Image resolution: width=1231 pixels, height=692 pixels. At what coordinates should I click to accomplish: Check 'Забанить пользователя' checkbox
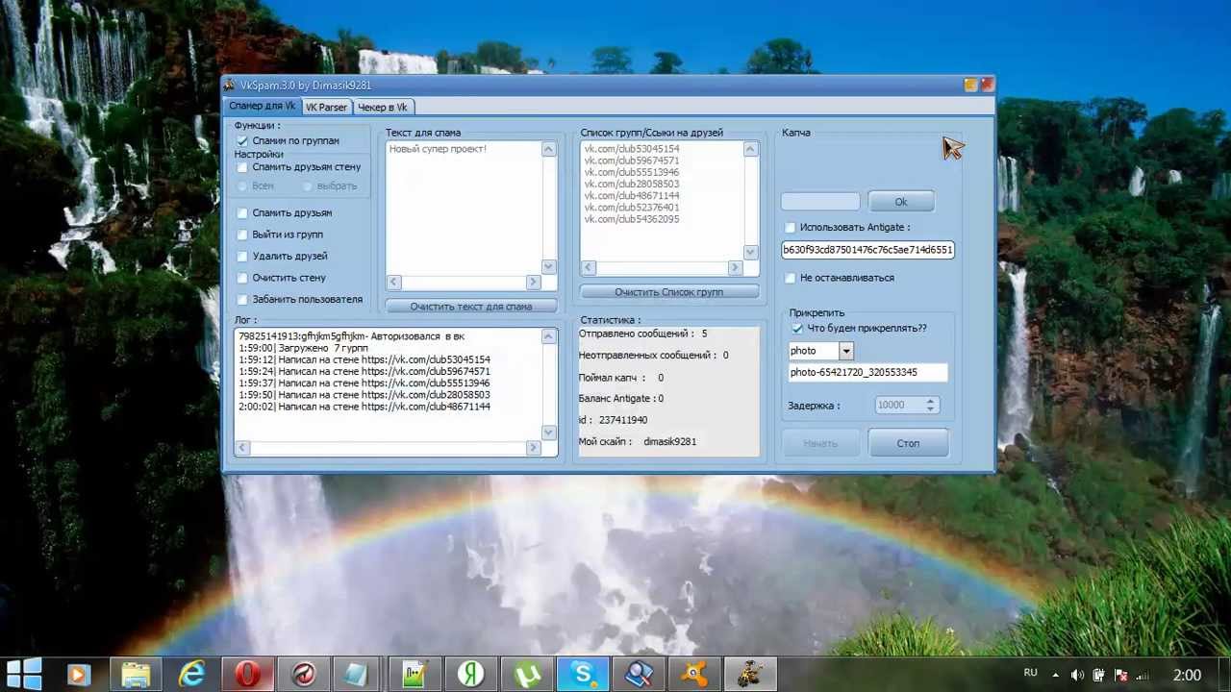pos(242,299)
